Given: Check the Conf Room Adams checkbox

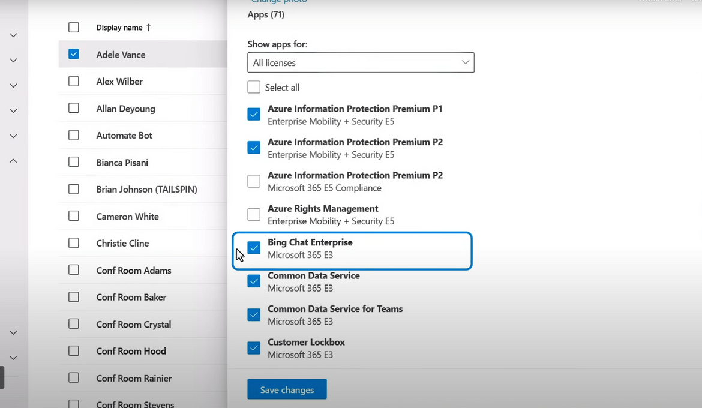Looking at the screenshot, I should 74,270.
